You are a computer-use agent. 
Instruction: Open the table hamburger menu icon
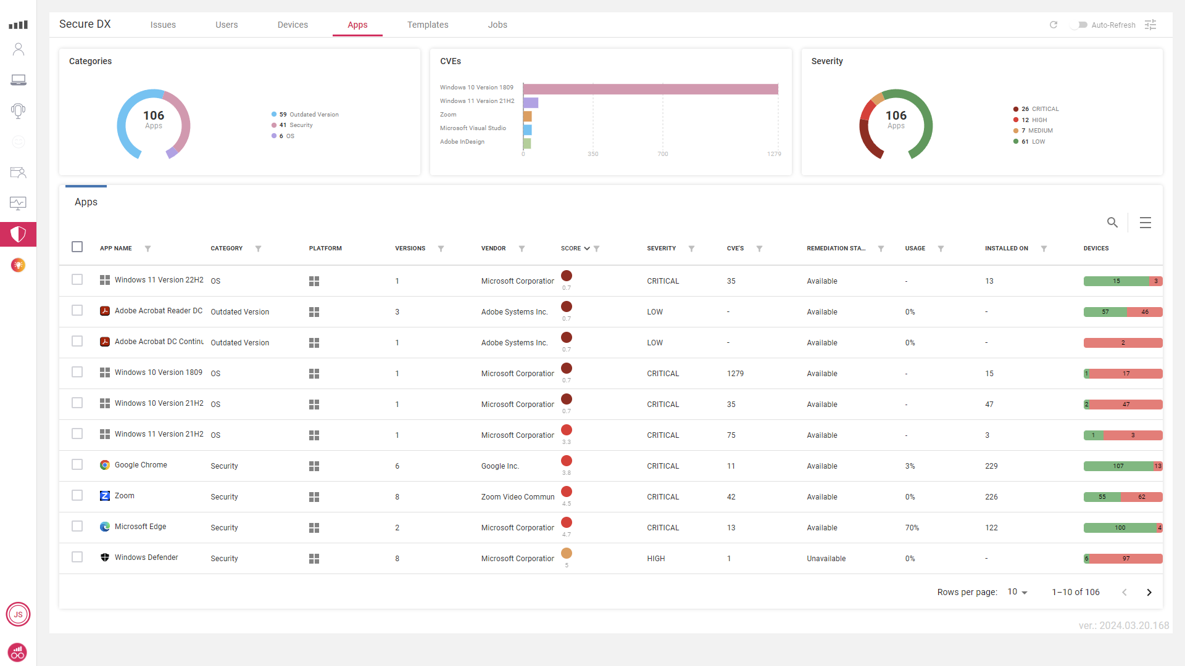1145,223
